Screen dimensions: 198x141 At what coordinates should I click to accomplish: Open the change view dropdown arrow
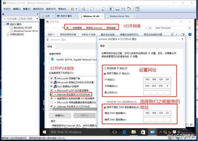[177, 35]
